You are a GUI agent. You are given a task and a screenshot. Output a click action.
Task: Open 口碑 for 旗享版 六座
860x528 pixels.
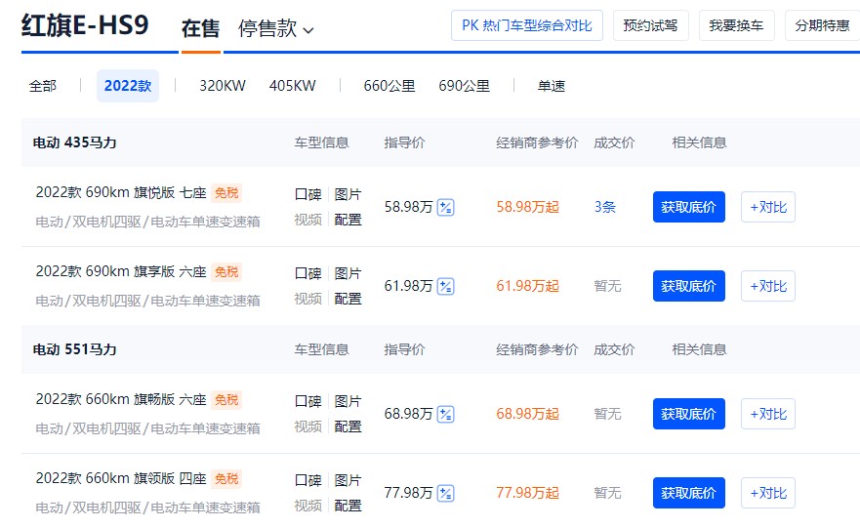(x=308, y=273)
